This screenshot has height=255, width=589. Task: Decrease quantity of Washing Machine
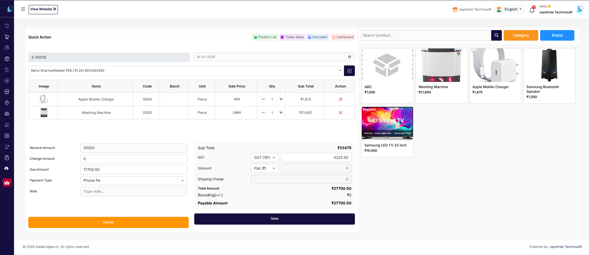tap(263, 113)
